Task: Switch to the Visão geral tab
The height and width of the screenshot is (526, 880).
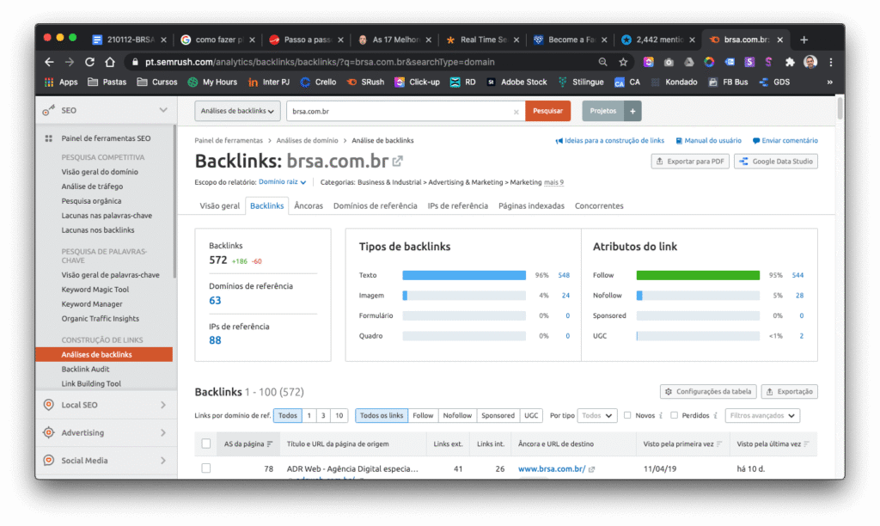Action: pos(219,206)
